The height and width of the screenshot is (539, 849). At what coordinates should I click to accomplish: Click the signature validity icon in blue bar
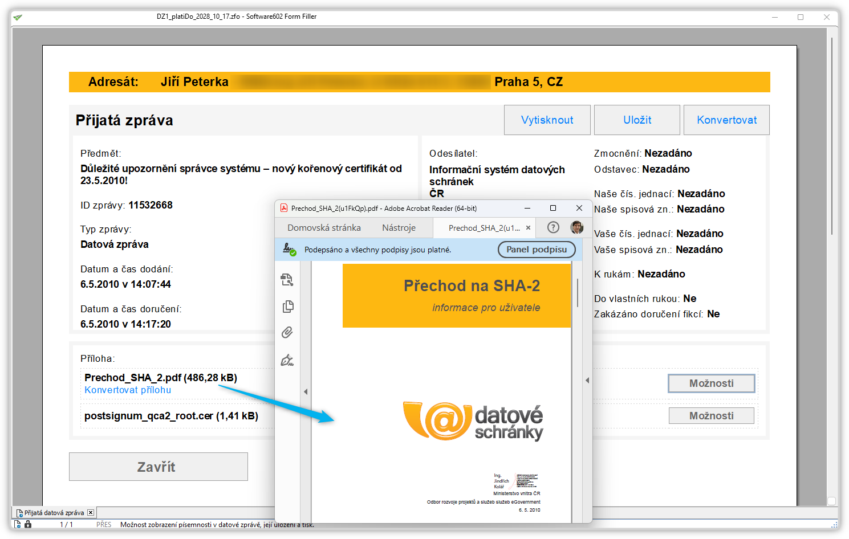[x=290, y=250]
